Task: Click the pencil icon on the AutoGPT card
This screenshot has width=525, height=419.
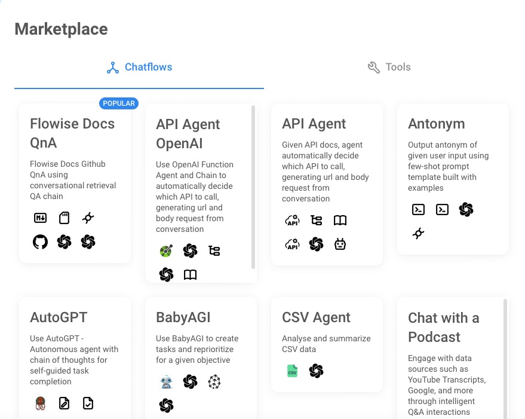Action: pos(63,403)
